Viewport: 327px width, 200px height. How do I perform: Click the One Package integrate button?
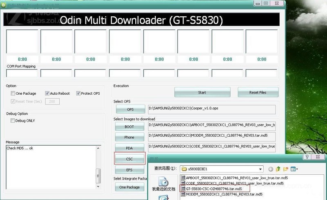[x=130, y=187]
